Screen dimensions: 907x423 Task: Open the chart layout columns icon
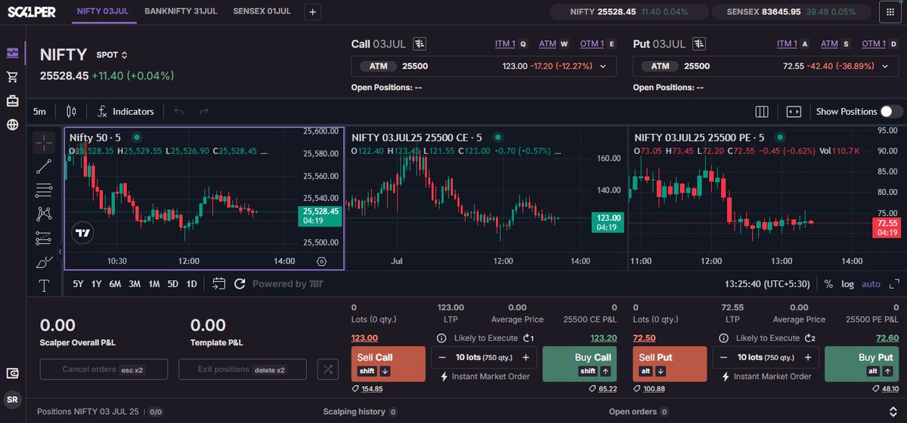tap(762, 111)
